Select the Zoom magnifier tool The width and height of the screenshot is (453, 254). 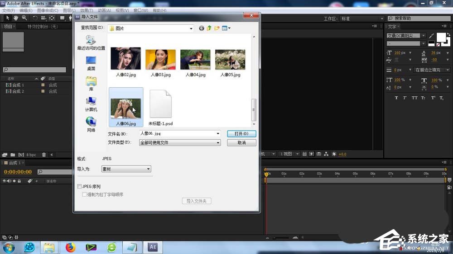[x=24, y=18]
